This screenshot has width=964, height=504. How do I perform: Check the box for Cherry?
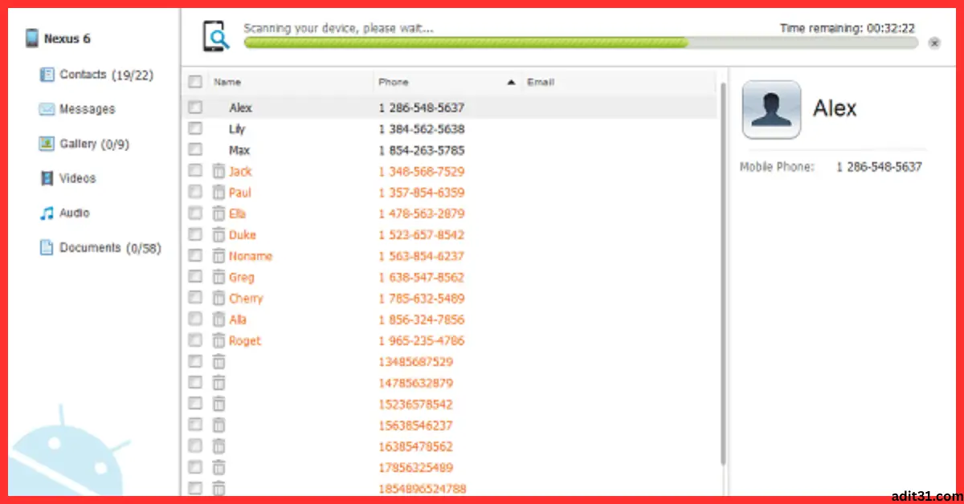tap(194, 298)
